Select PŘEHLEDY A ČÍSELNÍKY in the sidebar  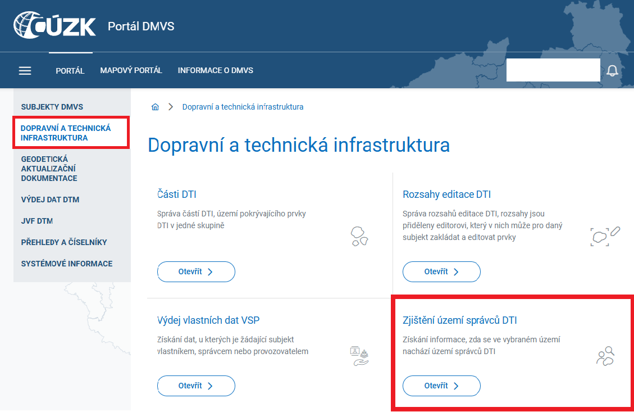click(x=63, y=242)
